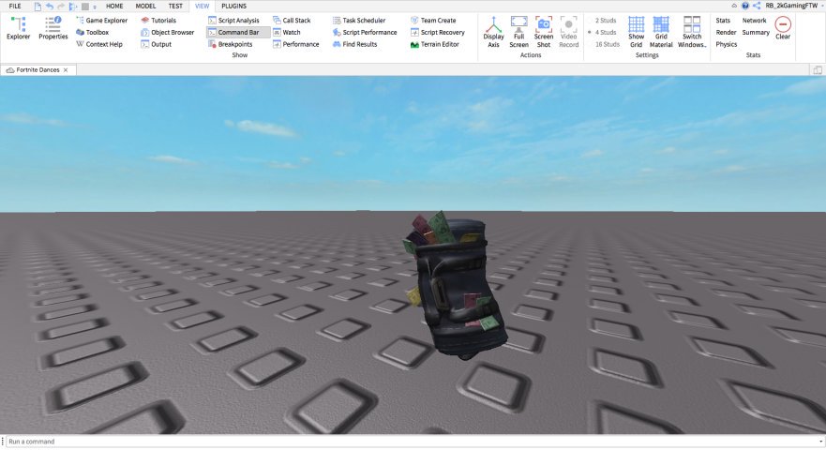
Task: Switch to the HOME ribbon tab
Action: tap(114, 6)
